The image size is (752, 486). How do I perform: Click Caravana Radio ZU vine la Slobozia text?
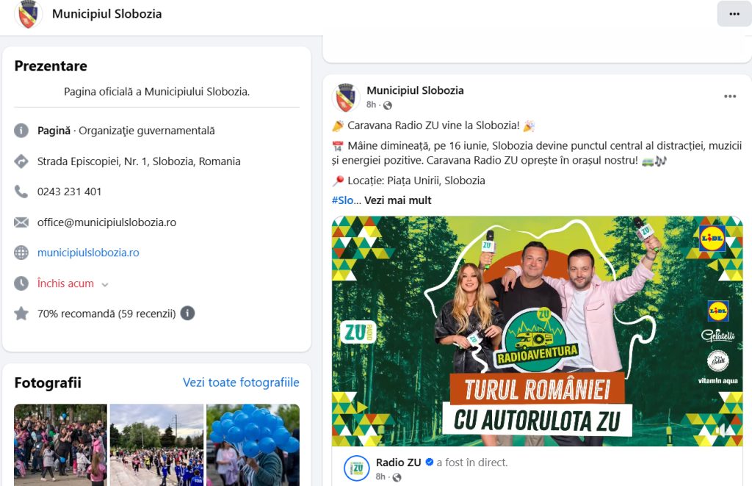click(433, 126)
